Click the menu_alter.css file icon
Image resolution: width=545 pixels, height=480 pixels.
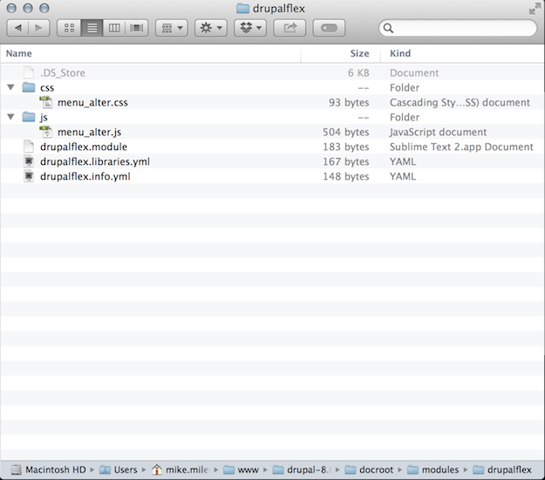click(x=46, y=102)
